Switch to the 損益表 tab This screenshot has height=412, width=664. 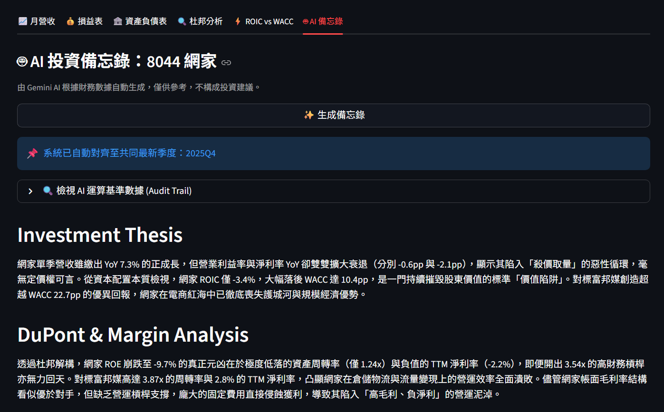(84, 21)
